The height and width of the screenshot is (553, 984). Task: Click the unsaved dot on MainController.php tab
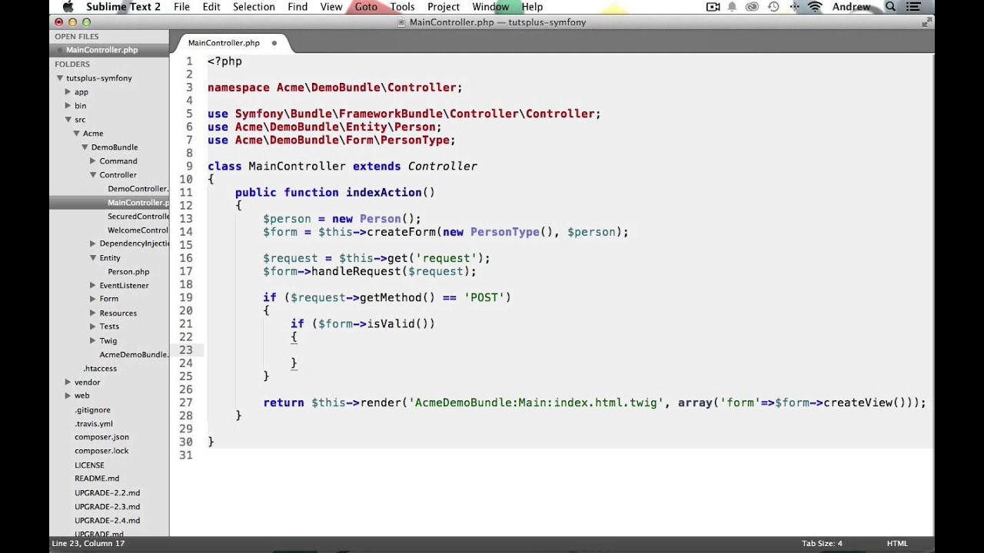coord(274,43)
